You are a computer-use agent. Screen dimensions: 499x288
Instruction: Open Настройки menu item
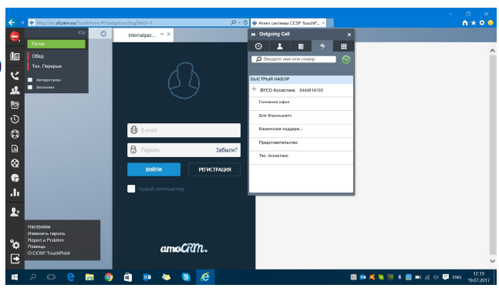(39, 226)
